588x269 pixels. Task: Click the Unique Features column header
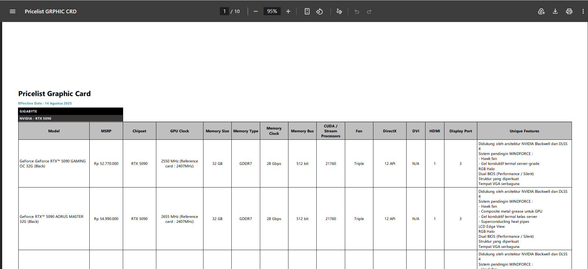[524, 131]
